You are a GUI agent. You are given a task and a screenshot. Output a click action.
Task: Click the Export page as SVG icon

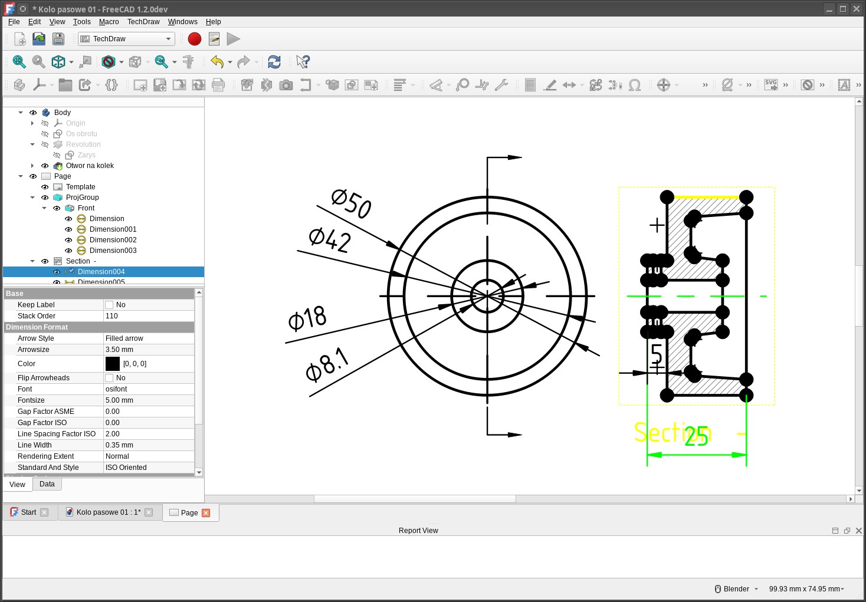point(771,85)
